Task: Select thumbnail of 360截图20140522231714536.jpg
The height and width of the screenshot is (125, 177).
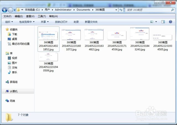Action: pyautogui.click(x=117, y=36)
